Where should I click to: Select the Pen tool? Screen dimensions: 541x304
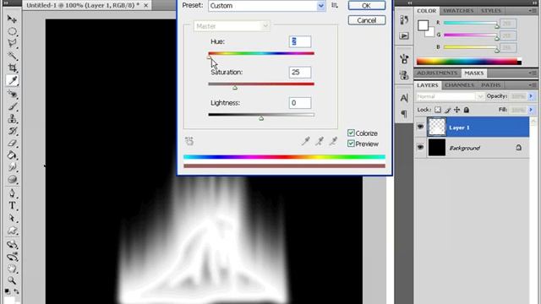(12, 193)
